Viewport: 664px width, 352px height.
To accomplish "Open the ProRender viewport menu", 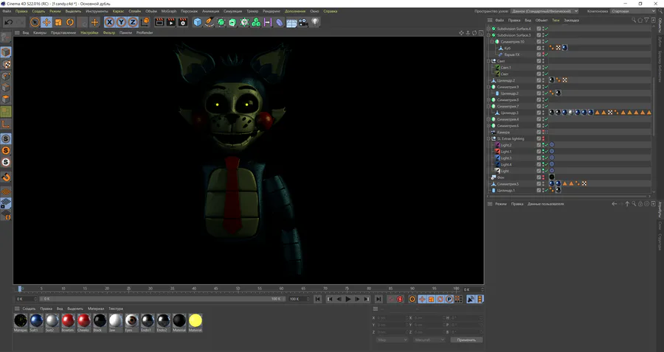I will tap(145, 32).
